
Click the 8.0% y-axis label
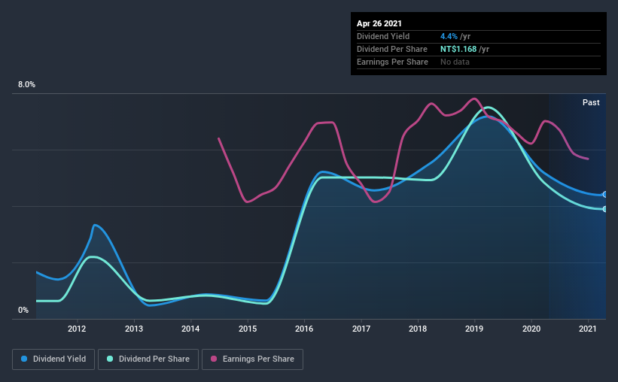tap(26, 85)
